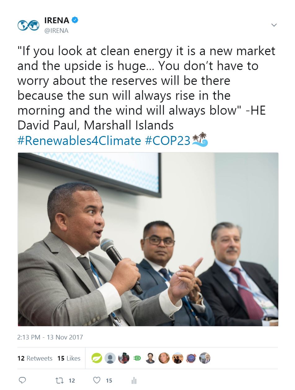This screenshot has width=295, height=390.
Task: Open the #Renewables4Climate hashtag link
Action: click(x=79, y=141)
